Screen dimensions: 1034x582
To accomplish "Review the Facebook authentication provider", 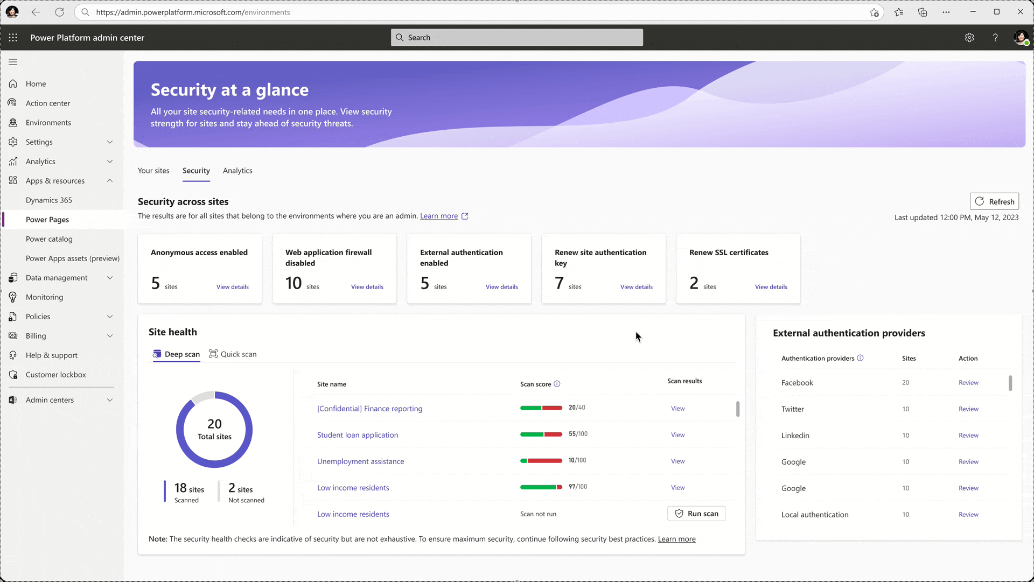I will (968, 382).
